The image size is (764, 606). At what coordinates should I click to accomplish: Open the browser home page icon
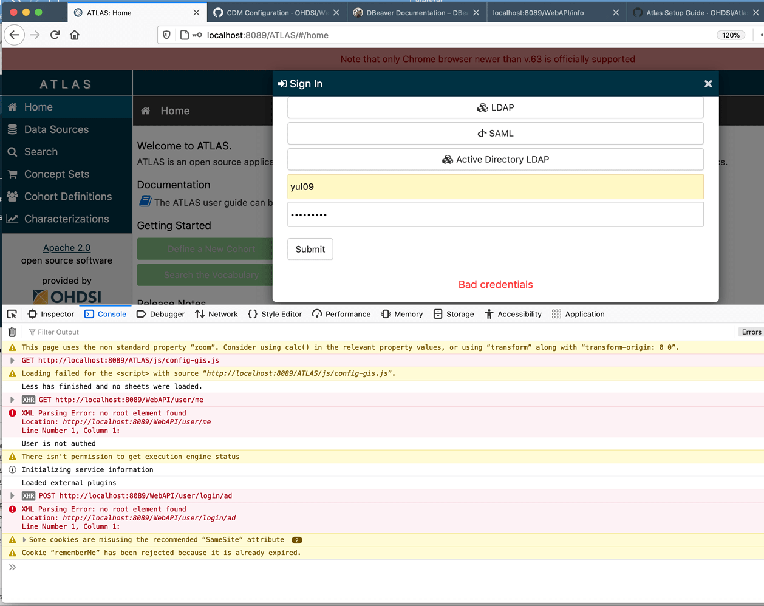point(75,35)
